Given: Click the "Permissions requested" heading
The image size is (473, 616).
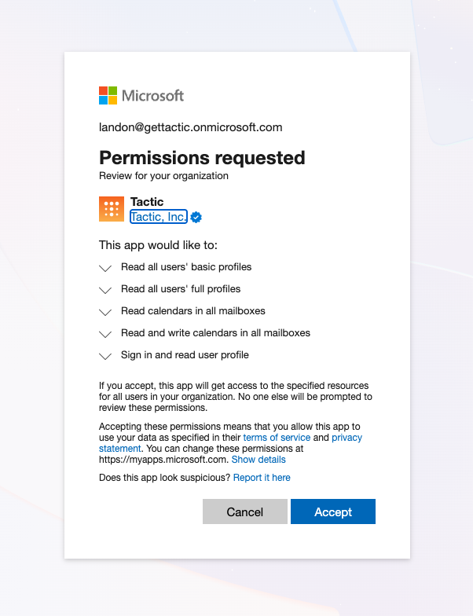Looking at the screenshot, I should point(202,157).
